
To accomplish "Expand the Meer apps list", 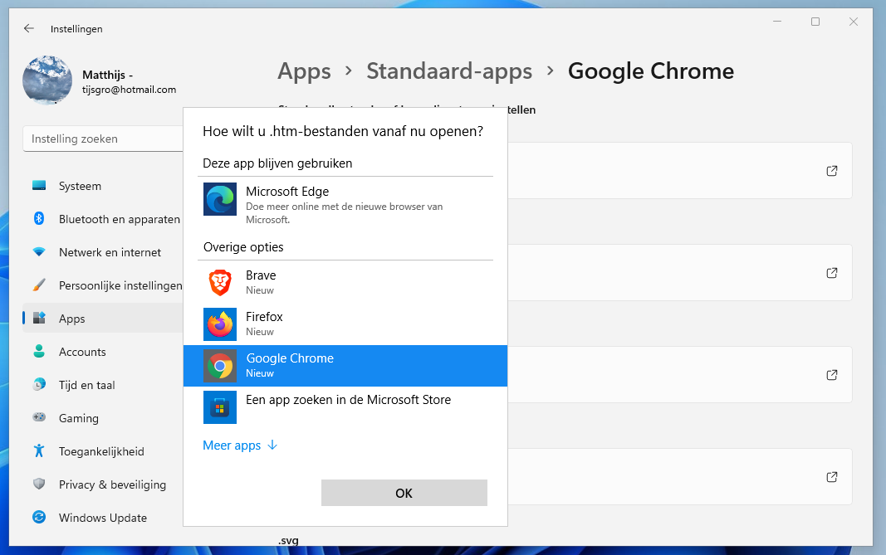I will click(x=240, y=445).
